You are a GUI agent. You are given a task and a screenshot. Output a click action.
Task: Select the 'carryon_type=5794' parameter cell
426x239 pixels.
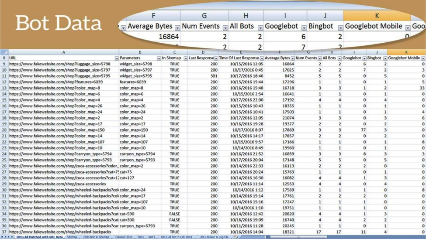[x=140, y=154]
